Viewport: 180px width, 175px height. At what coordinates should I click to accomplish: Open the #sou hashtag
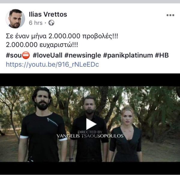pyautogui.click(x=14, y=55)
